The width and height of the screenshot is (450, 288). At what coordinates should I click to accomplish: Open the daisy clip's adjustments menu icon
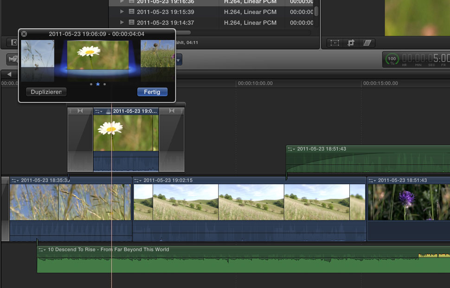[x=98, y=111]
